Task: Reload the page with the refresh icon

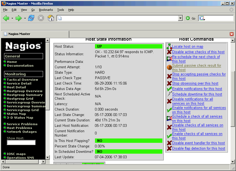Action: [31, 18]
